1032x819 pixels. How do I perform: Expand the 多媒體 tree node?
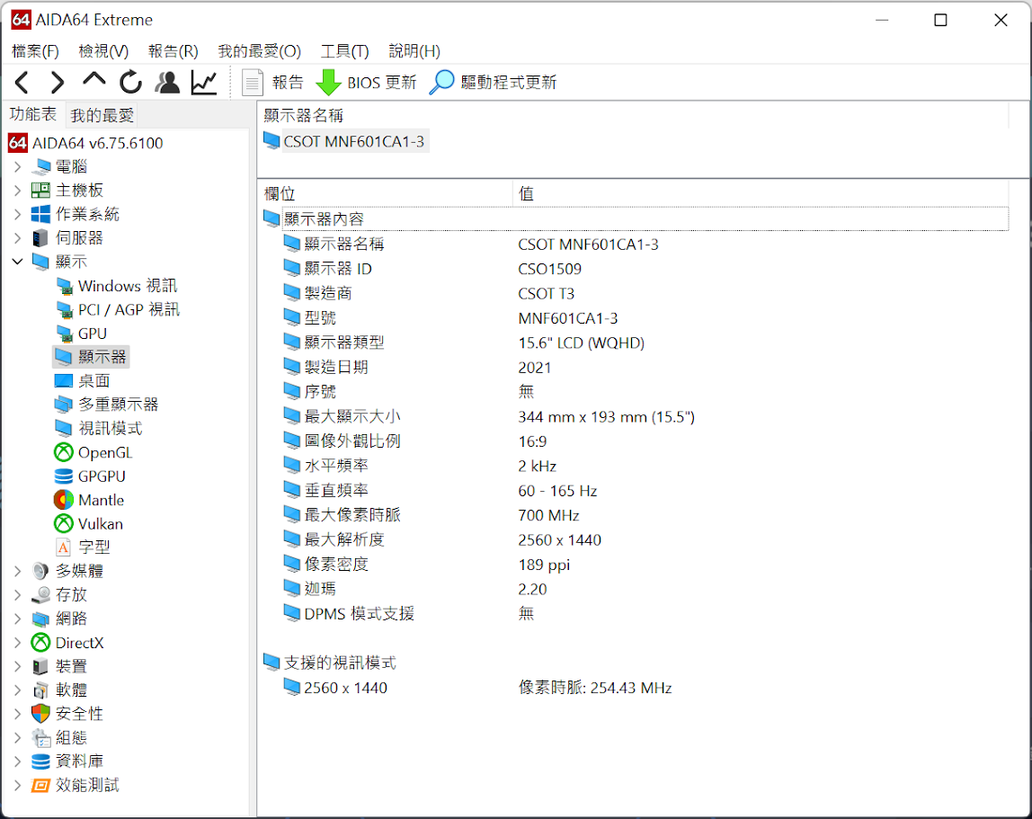18,572
